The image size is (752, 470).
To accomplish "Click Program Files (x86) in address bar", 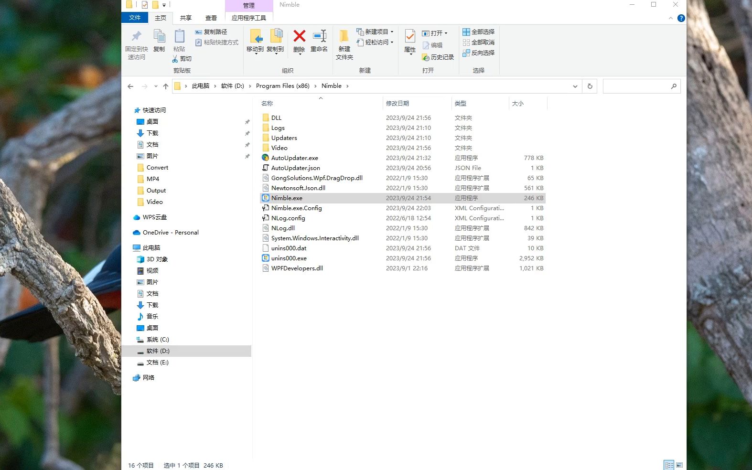I will tap(283, 86).
